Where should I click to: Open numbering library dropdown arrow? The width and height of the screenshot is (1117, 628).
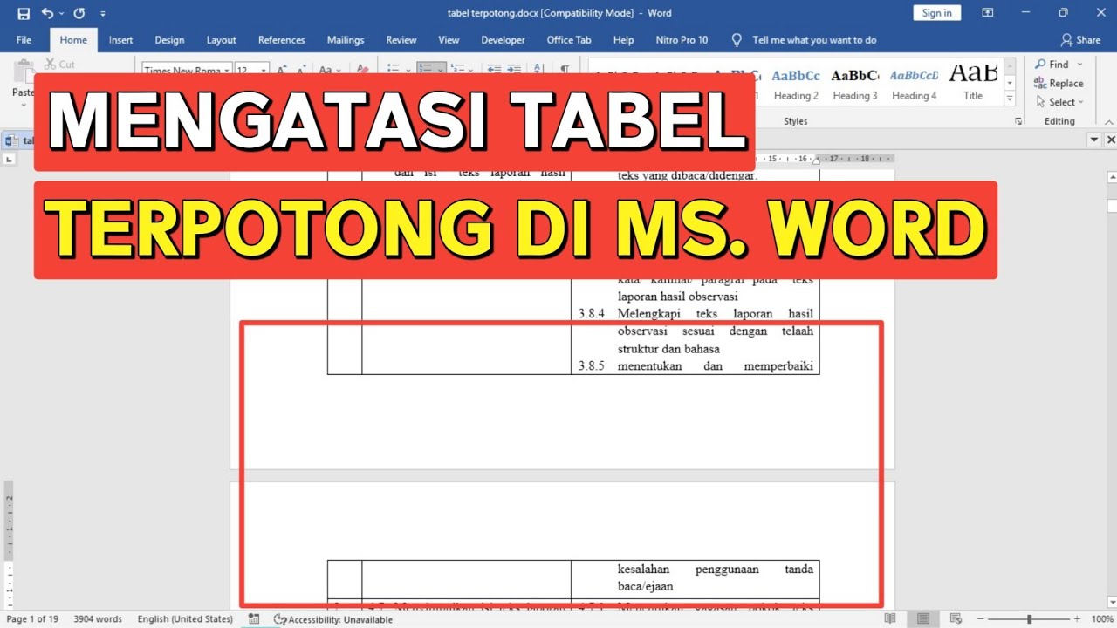tap(438, 69)
